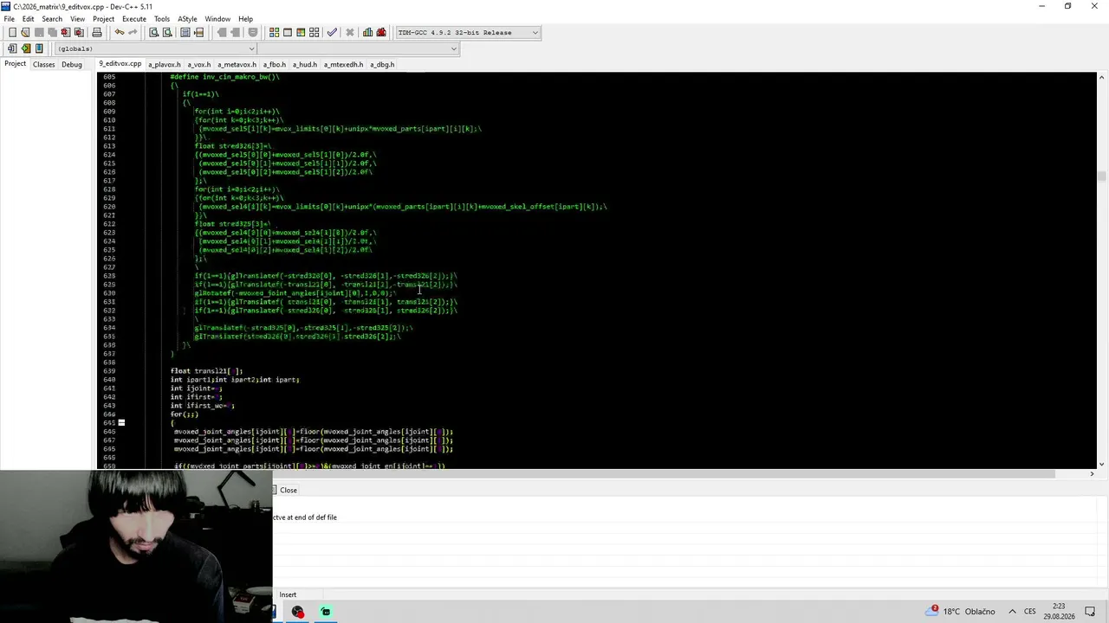This screenshot has height=623, width=1109.
Task: Click the Syntax Check checkmark icon
Action: click(332, 32)
